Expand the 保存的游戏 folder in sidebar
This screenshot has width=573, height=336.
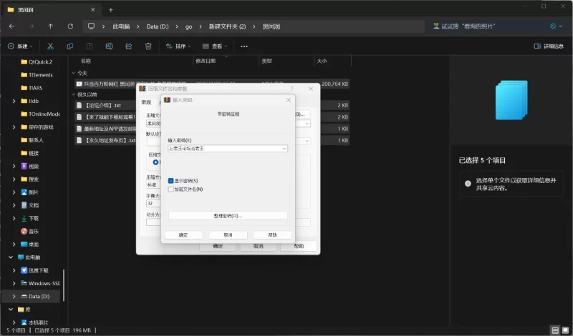pyautogui.click(x=14, y=127)
